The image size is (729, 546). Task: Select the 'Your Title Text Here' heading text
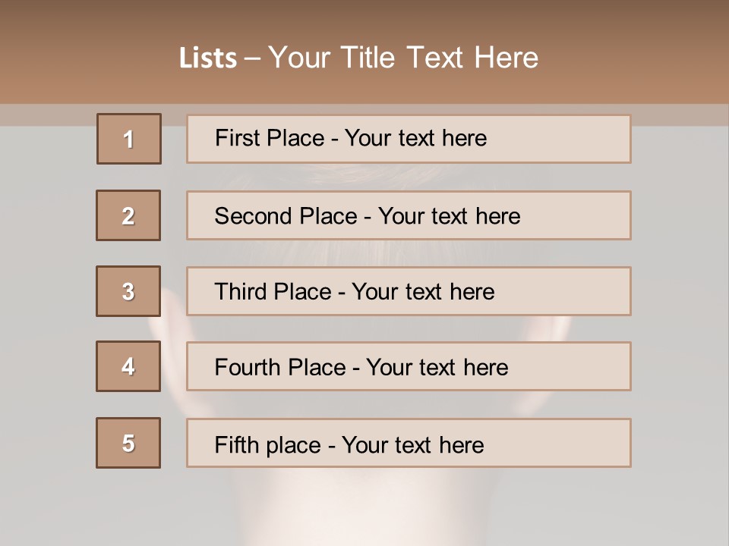403,58
